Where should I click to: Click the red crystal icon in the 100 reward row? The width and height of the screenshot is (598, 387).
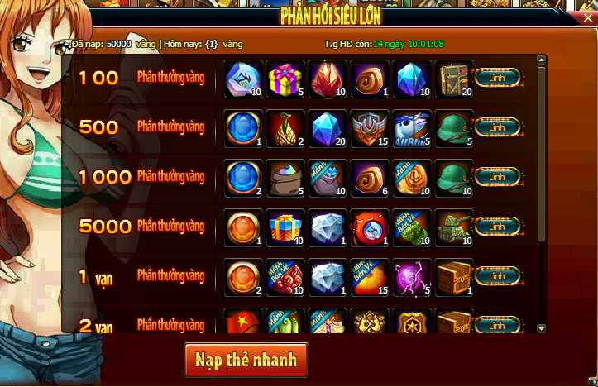coord(328,79)
